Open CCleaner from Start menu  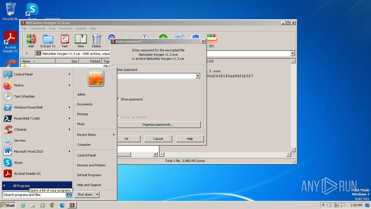pos(37,129)
